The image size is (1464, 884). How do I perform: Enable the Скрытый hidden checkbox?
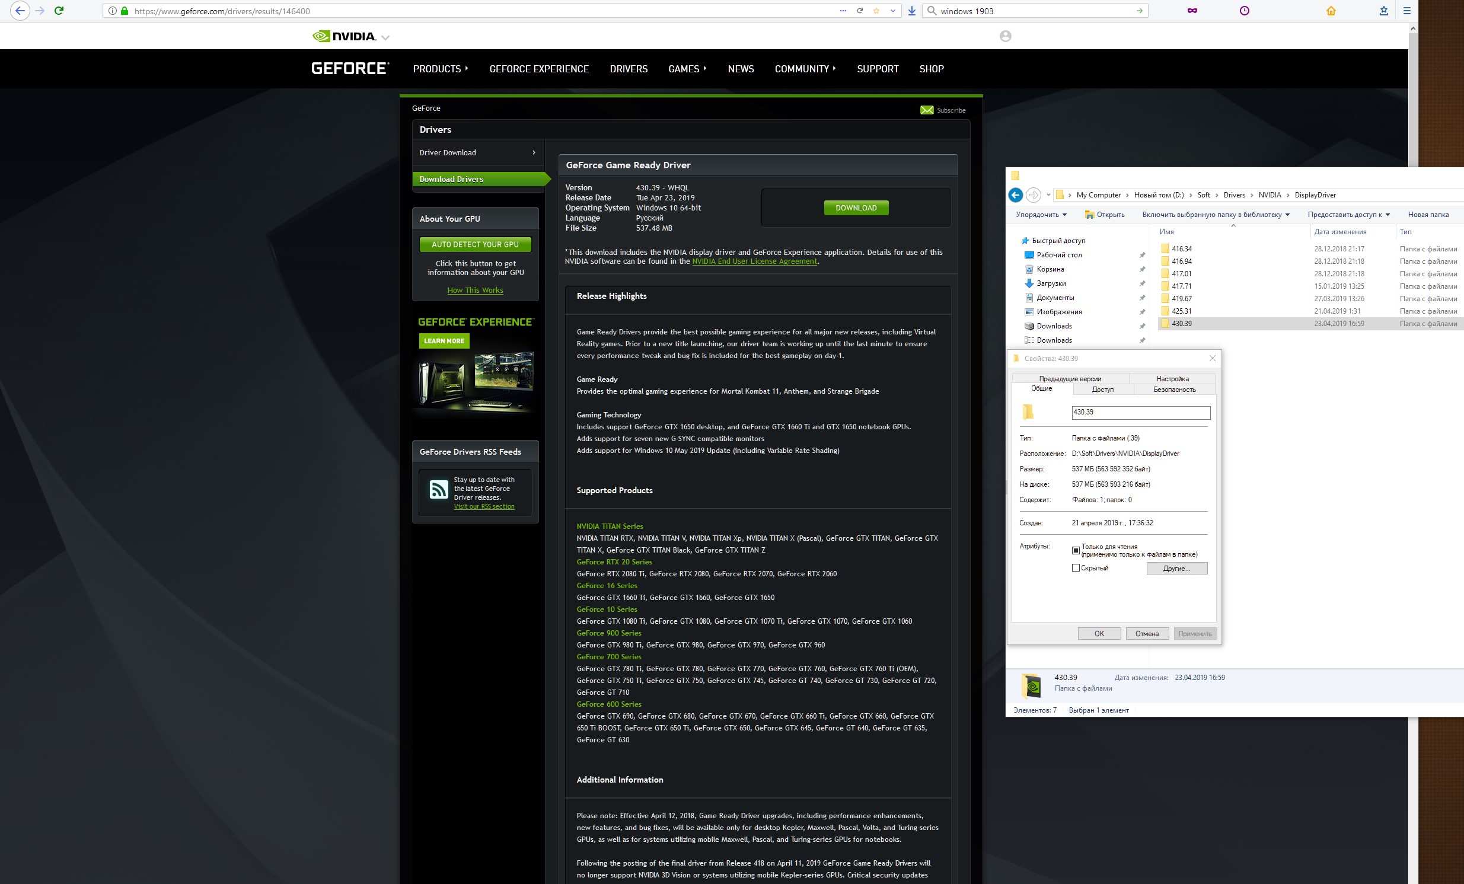click(x=1076, y=568)
